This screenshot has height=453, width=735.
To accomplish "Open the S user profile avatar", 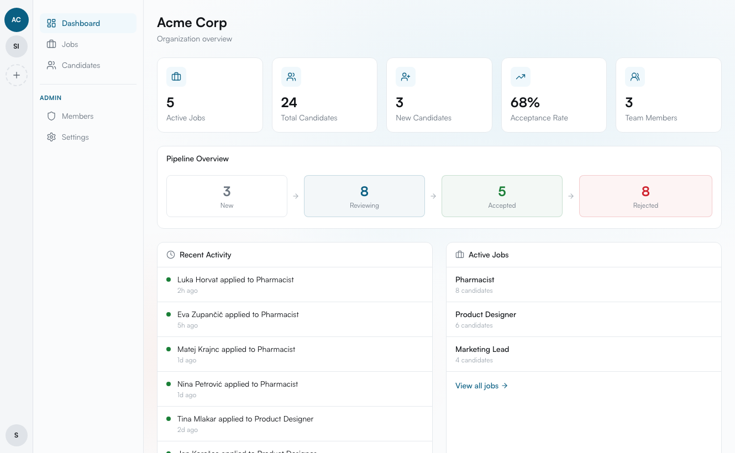I will 17,435.
